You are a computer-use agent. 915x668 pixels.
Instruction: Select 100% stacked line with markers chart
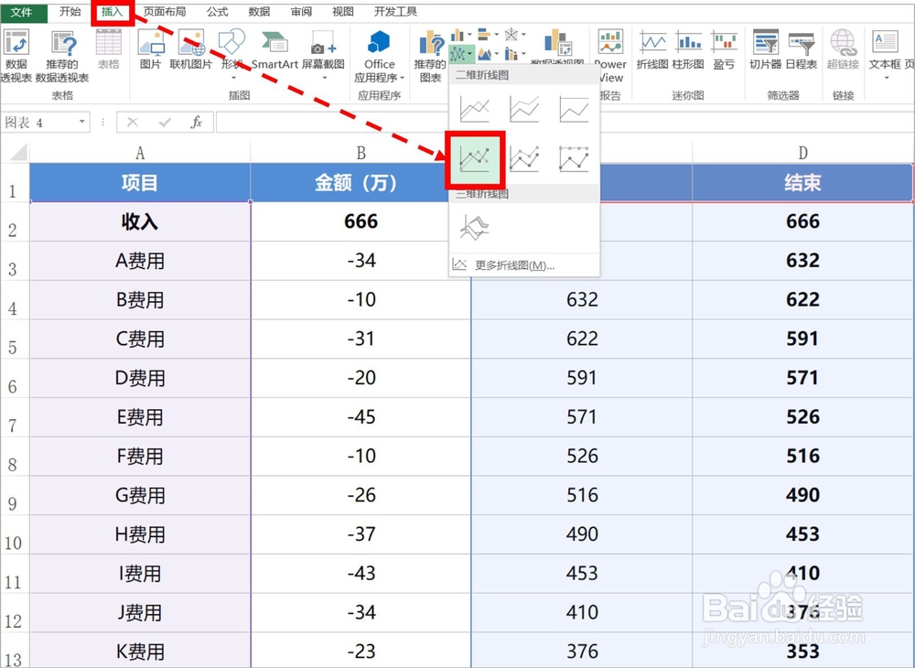575,158
